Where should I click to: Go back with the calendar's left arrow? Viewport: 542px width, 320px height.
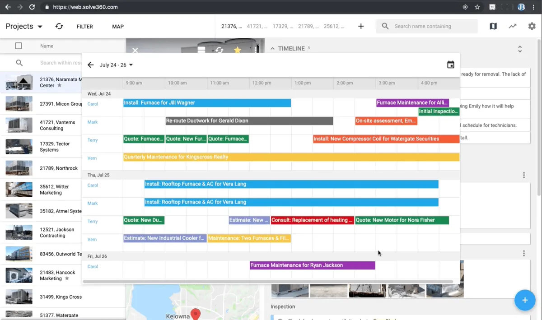[90, 65]
